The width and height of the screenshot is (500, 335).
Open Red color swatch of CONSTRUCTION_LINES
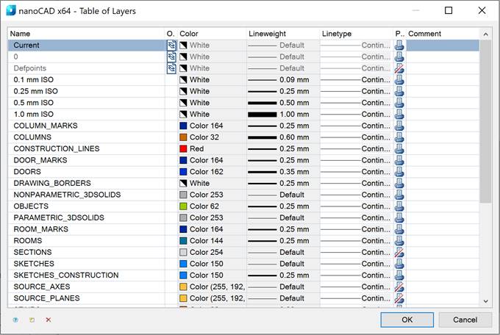coord(183,148)
